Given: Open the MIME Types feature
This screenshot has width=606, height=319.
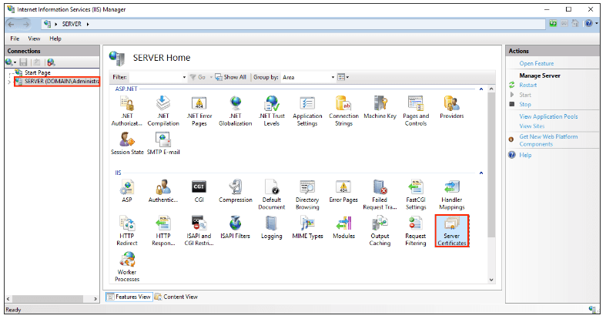Looking at the screenshot, I should click(307, 227).
